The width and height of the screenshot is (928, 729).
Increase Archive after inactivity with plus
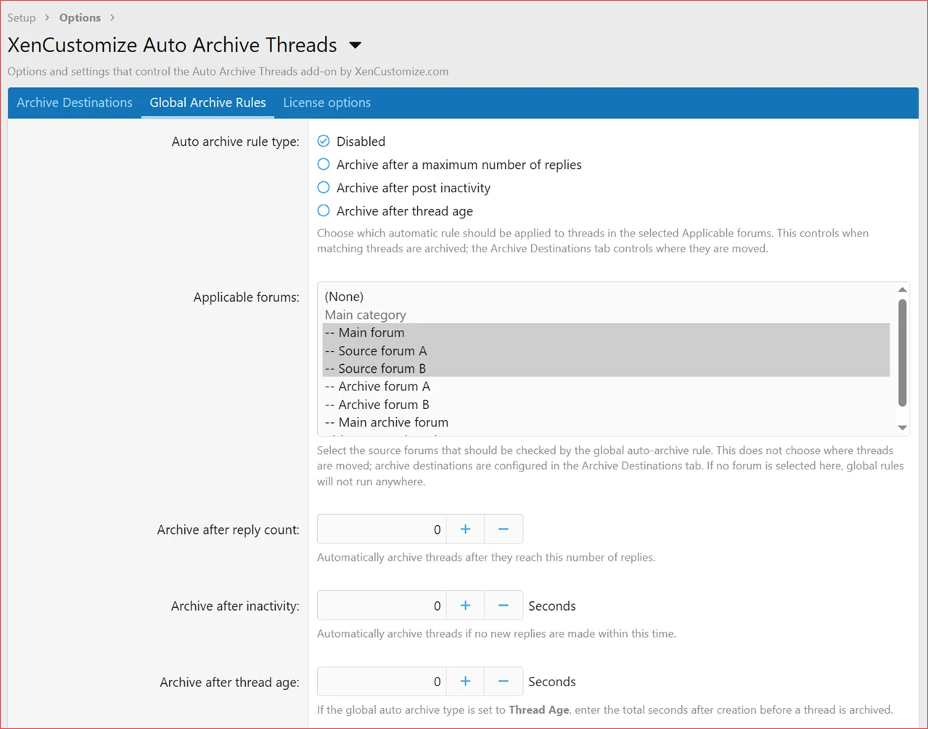(465, 606)
